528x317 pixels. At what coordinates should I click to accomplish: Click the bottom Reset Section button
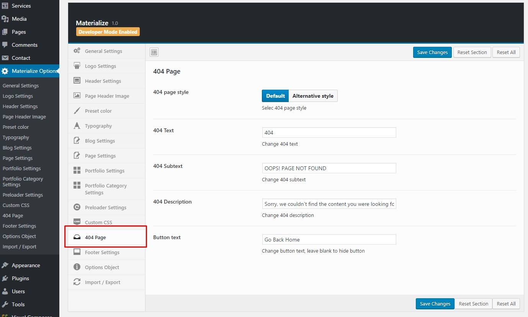473,304
